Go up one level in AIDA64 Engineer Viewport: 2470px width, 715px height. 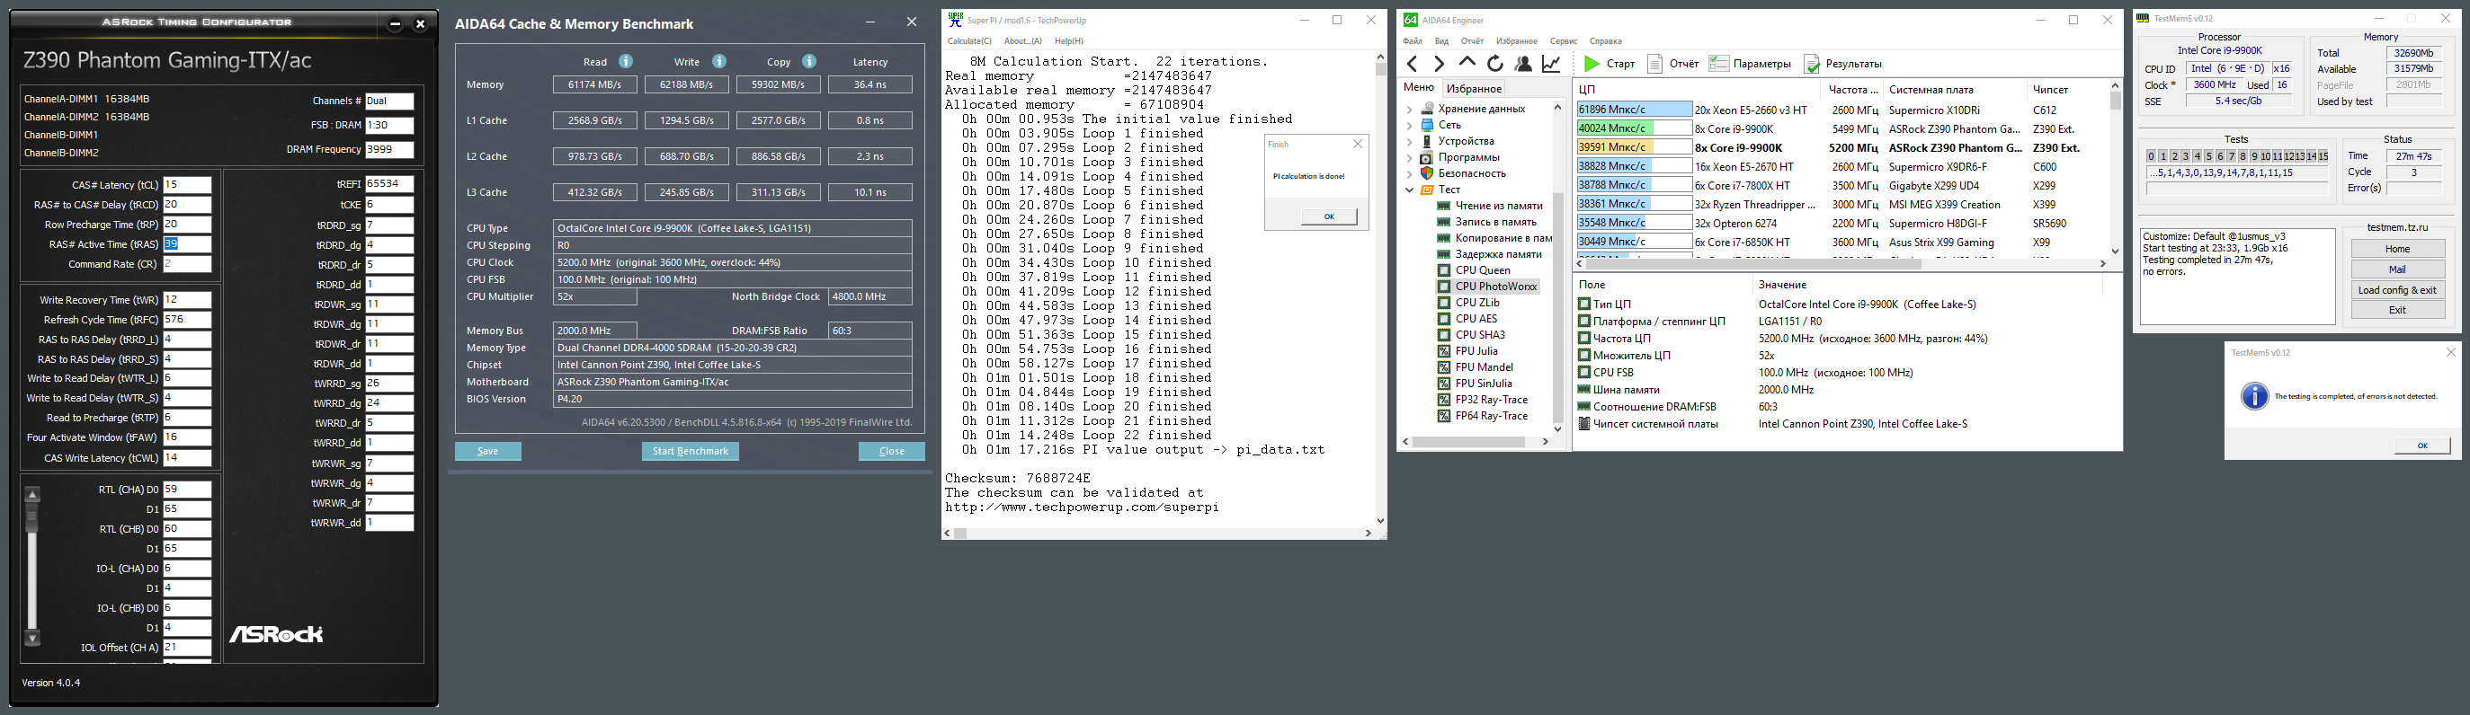1467,63
